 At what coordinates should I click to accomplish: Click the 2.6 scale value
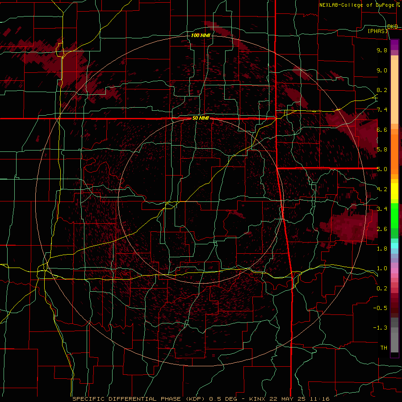[x=382, y=229]
